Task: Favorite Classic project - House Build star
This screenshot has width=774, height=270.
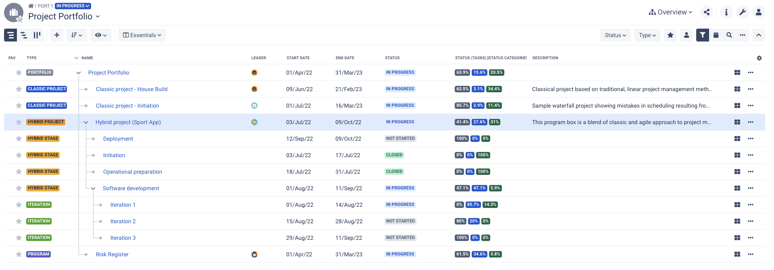Action: tap(19, 89)
